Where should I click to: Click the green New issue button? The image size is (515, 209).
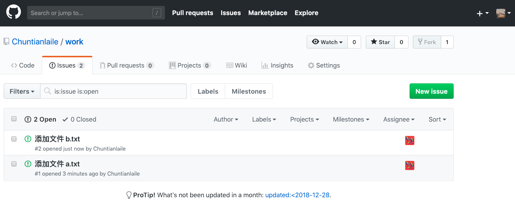431,91
